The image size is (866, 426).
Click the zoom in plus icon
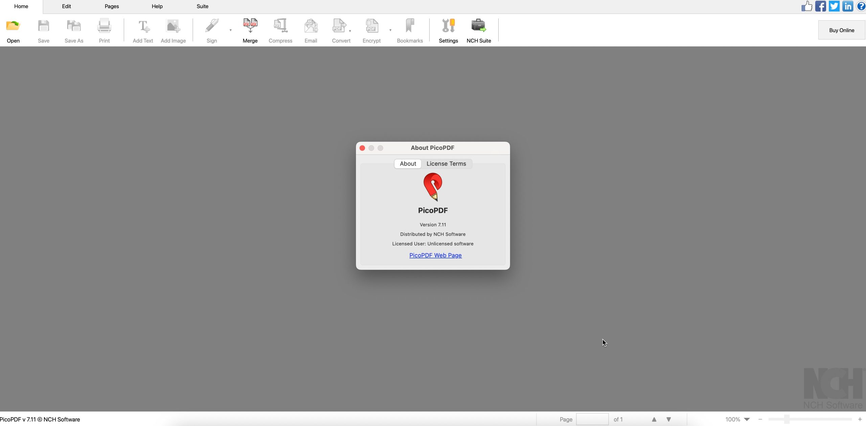[860, 419]
